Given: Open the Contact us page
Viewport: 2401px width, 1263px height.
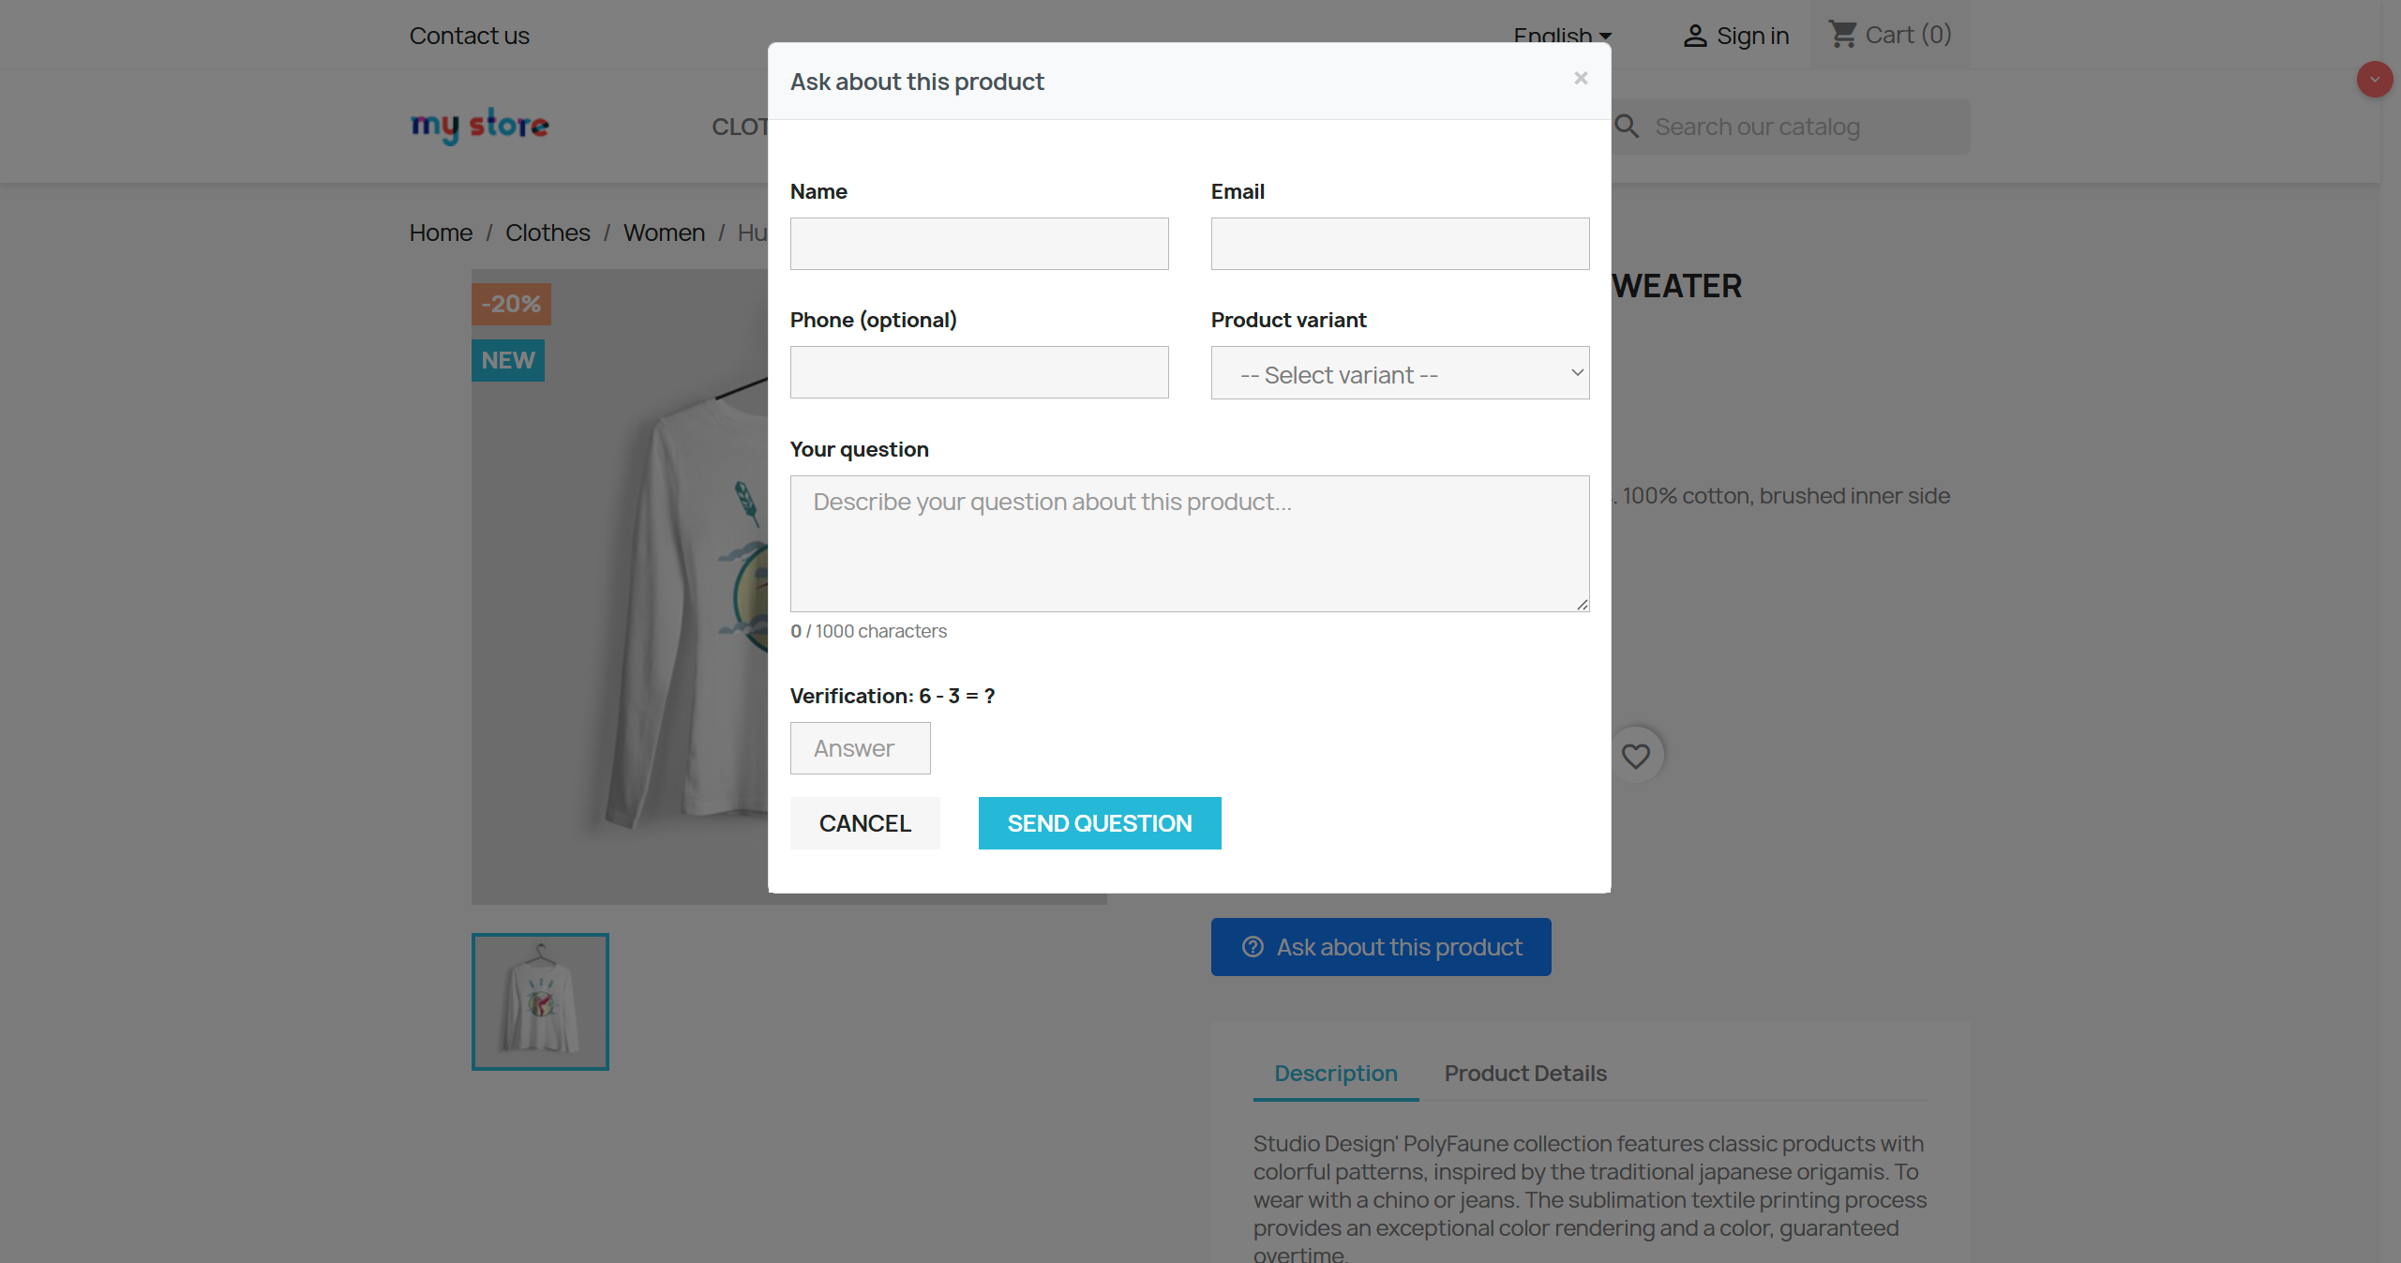Looking at the screenshot, I should click(x=469, y=35).
